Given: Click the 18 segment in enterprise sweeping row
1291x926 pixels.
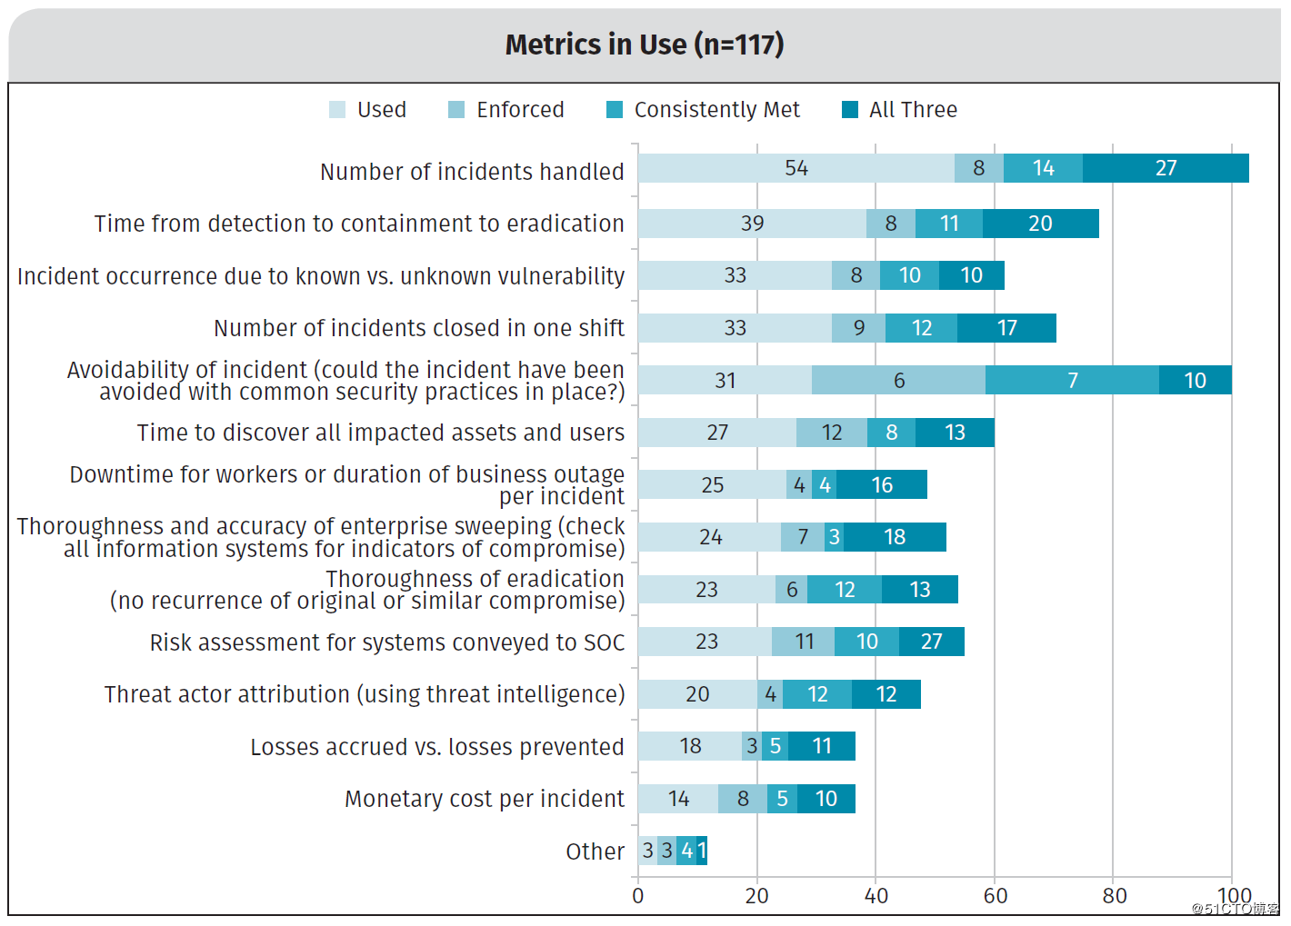Looking at the screenshot, I should click(895, 537).
